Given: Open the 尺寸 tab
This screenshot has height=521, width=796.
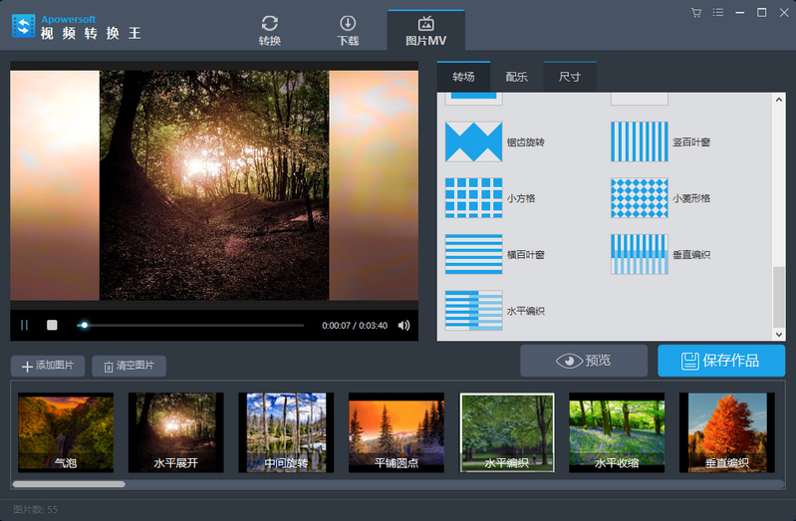Looking at the screenshot, I should [570, 77].
